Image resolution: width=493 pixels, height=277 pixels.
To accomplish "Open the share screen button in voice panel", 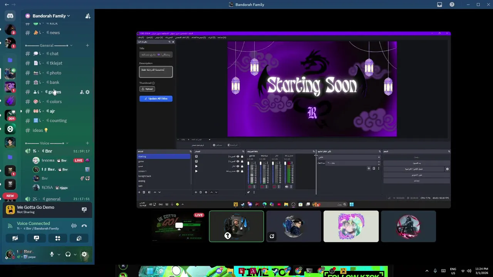I will 37,238.
